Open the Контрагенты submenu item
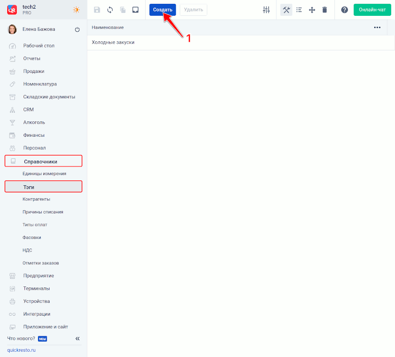Screen dimensions: 395x357 36,199
